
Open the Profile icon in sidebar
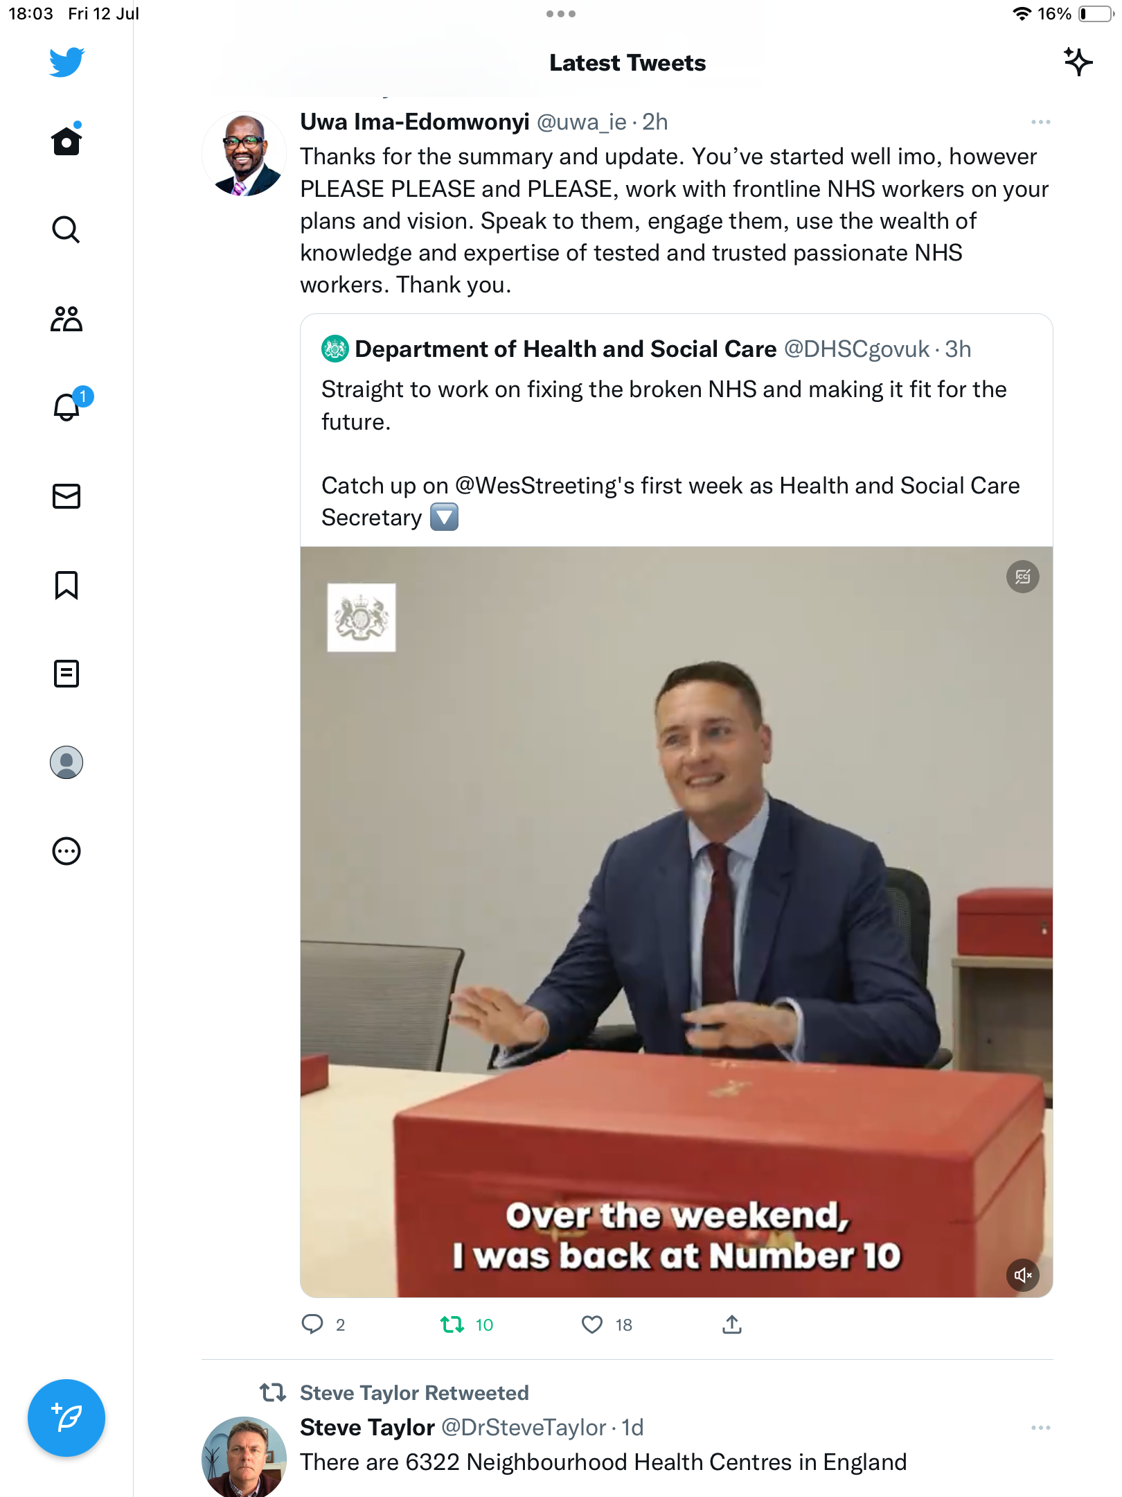pos(66,762)
